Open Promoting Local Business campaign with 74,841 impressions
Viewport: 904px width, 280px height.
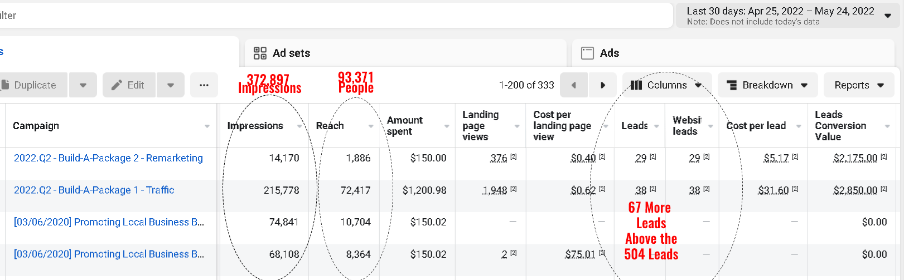(109, 222)
